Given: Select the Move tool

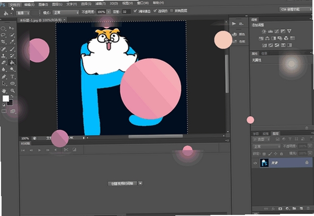Looking at the screenshot, I should point(12,28).
